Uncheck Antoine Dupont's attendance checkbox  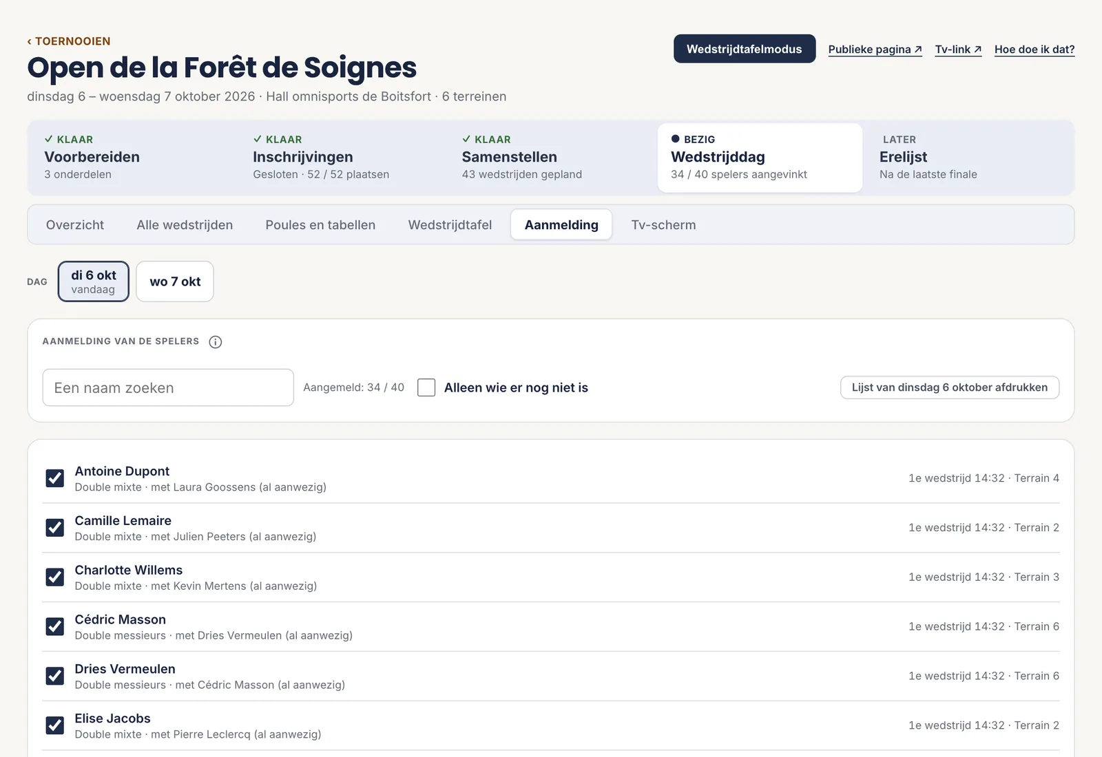[55, 478]
